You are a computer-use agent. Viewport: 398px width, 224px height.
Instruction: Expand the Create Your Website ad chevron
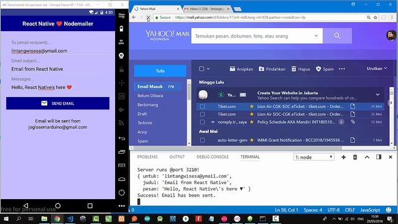pos(377,95)
